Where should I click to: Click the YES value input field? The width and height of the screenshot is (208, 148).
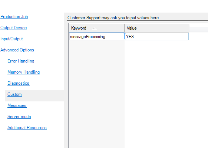157,37
